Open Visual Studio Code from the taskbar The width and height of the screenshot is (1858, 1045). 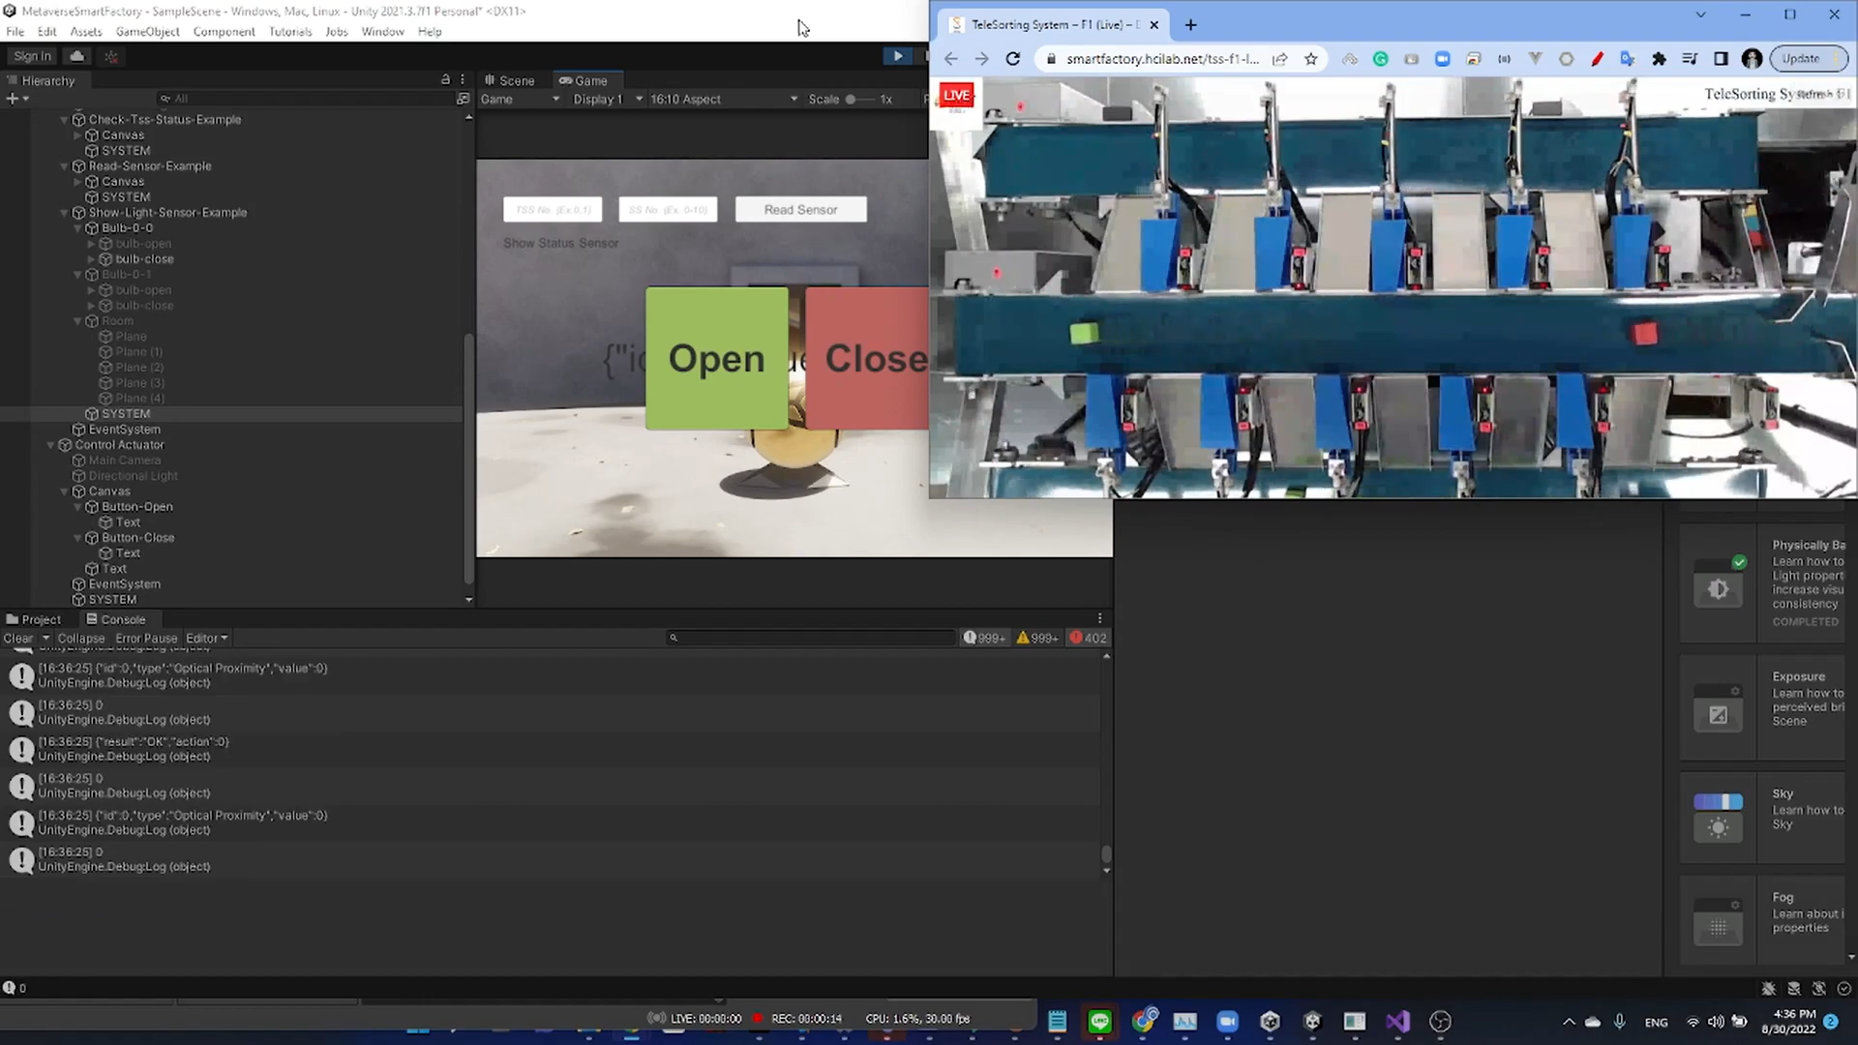pos(1396,1021)
